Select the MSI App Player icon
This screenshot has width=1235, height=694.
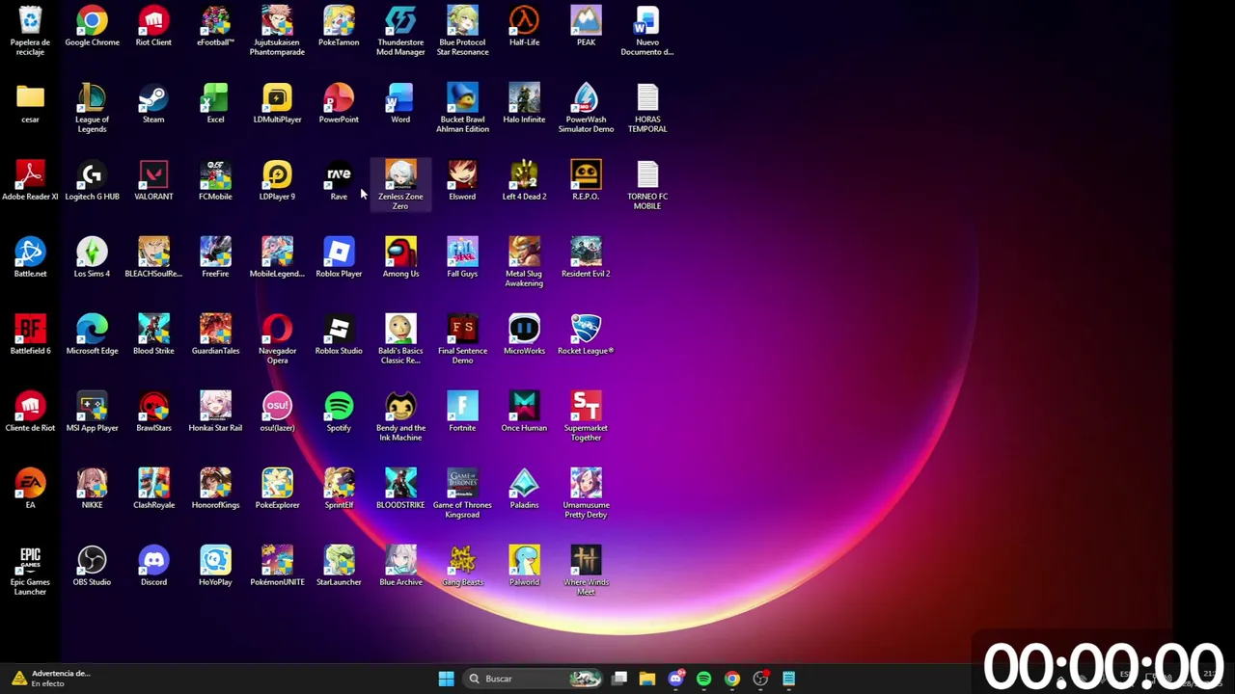92,412
